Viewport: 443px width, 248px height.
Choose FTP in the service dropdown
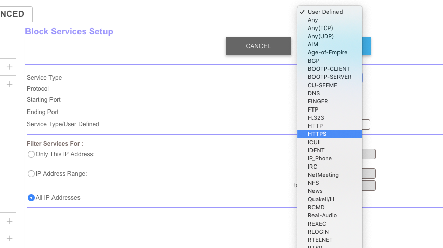coord(313,109)
